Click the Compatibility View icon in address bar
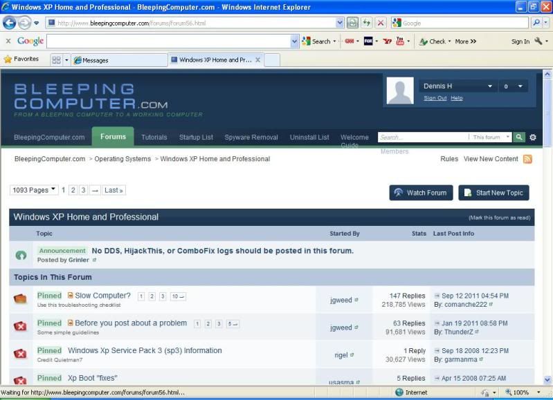The image size is (553, 400). 352,23
